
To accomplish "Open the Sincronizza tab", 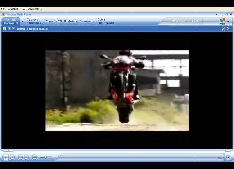I will [x=87, y=22].
